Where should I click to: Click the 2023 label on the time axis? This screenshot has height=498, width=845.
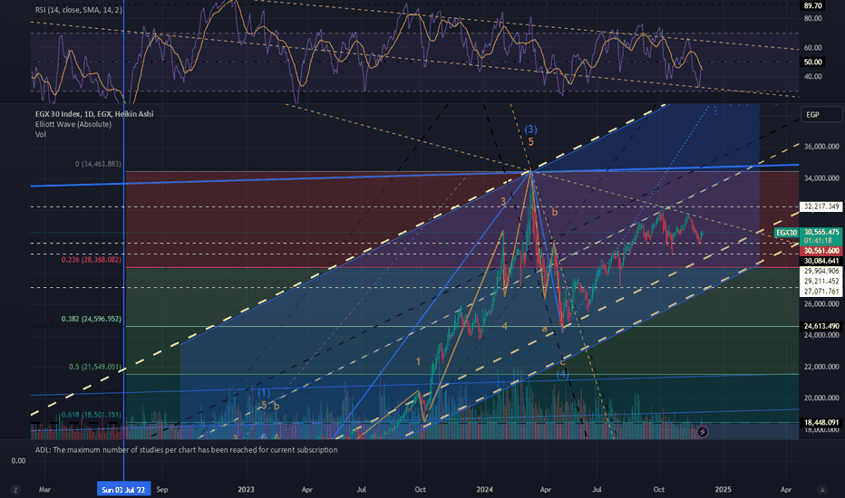246,490
